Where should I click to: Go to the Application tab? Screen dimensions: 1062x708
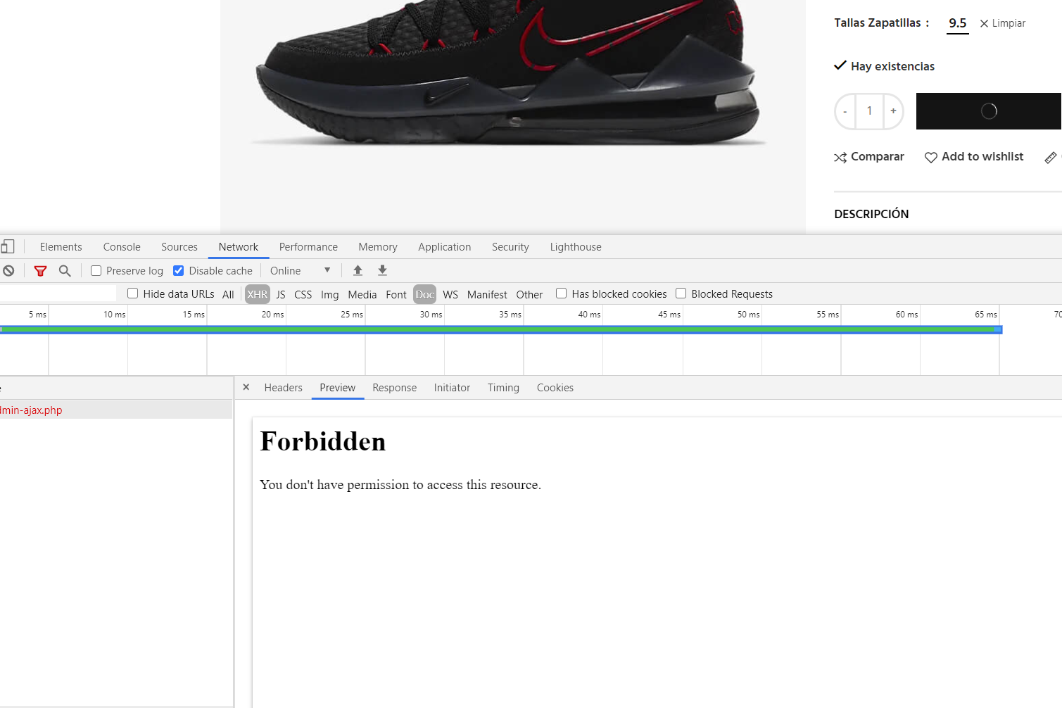click(x=445, y=247)
